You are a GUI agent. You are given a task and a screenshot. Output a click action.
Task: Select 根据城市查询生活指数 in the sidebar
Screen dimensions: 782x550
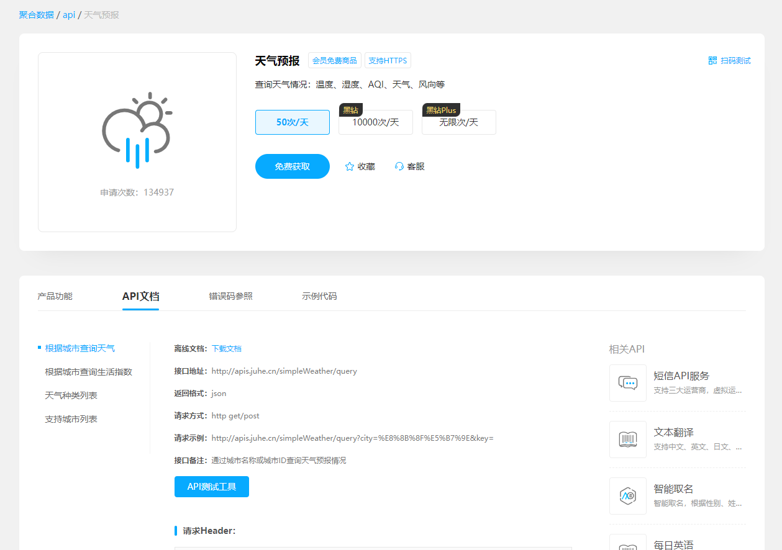click(x=90, y=371)
